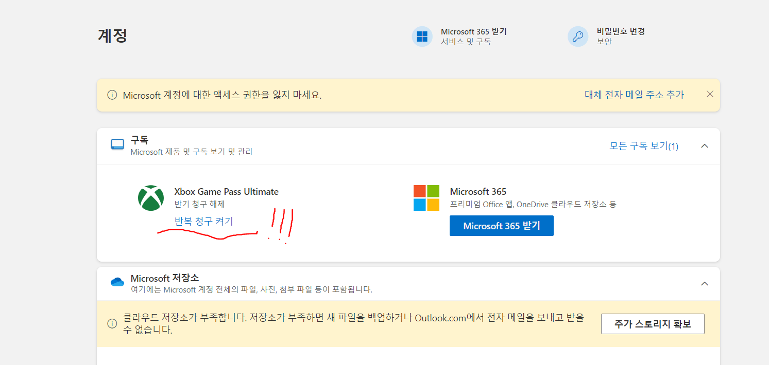This screenshot has height=365, width=769.
Task: Open 비밀번호 변경 header link
Action: (x=621, y=31)
